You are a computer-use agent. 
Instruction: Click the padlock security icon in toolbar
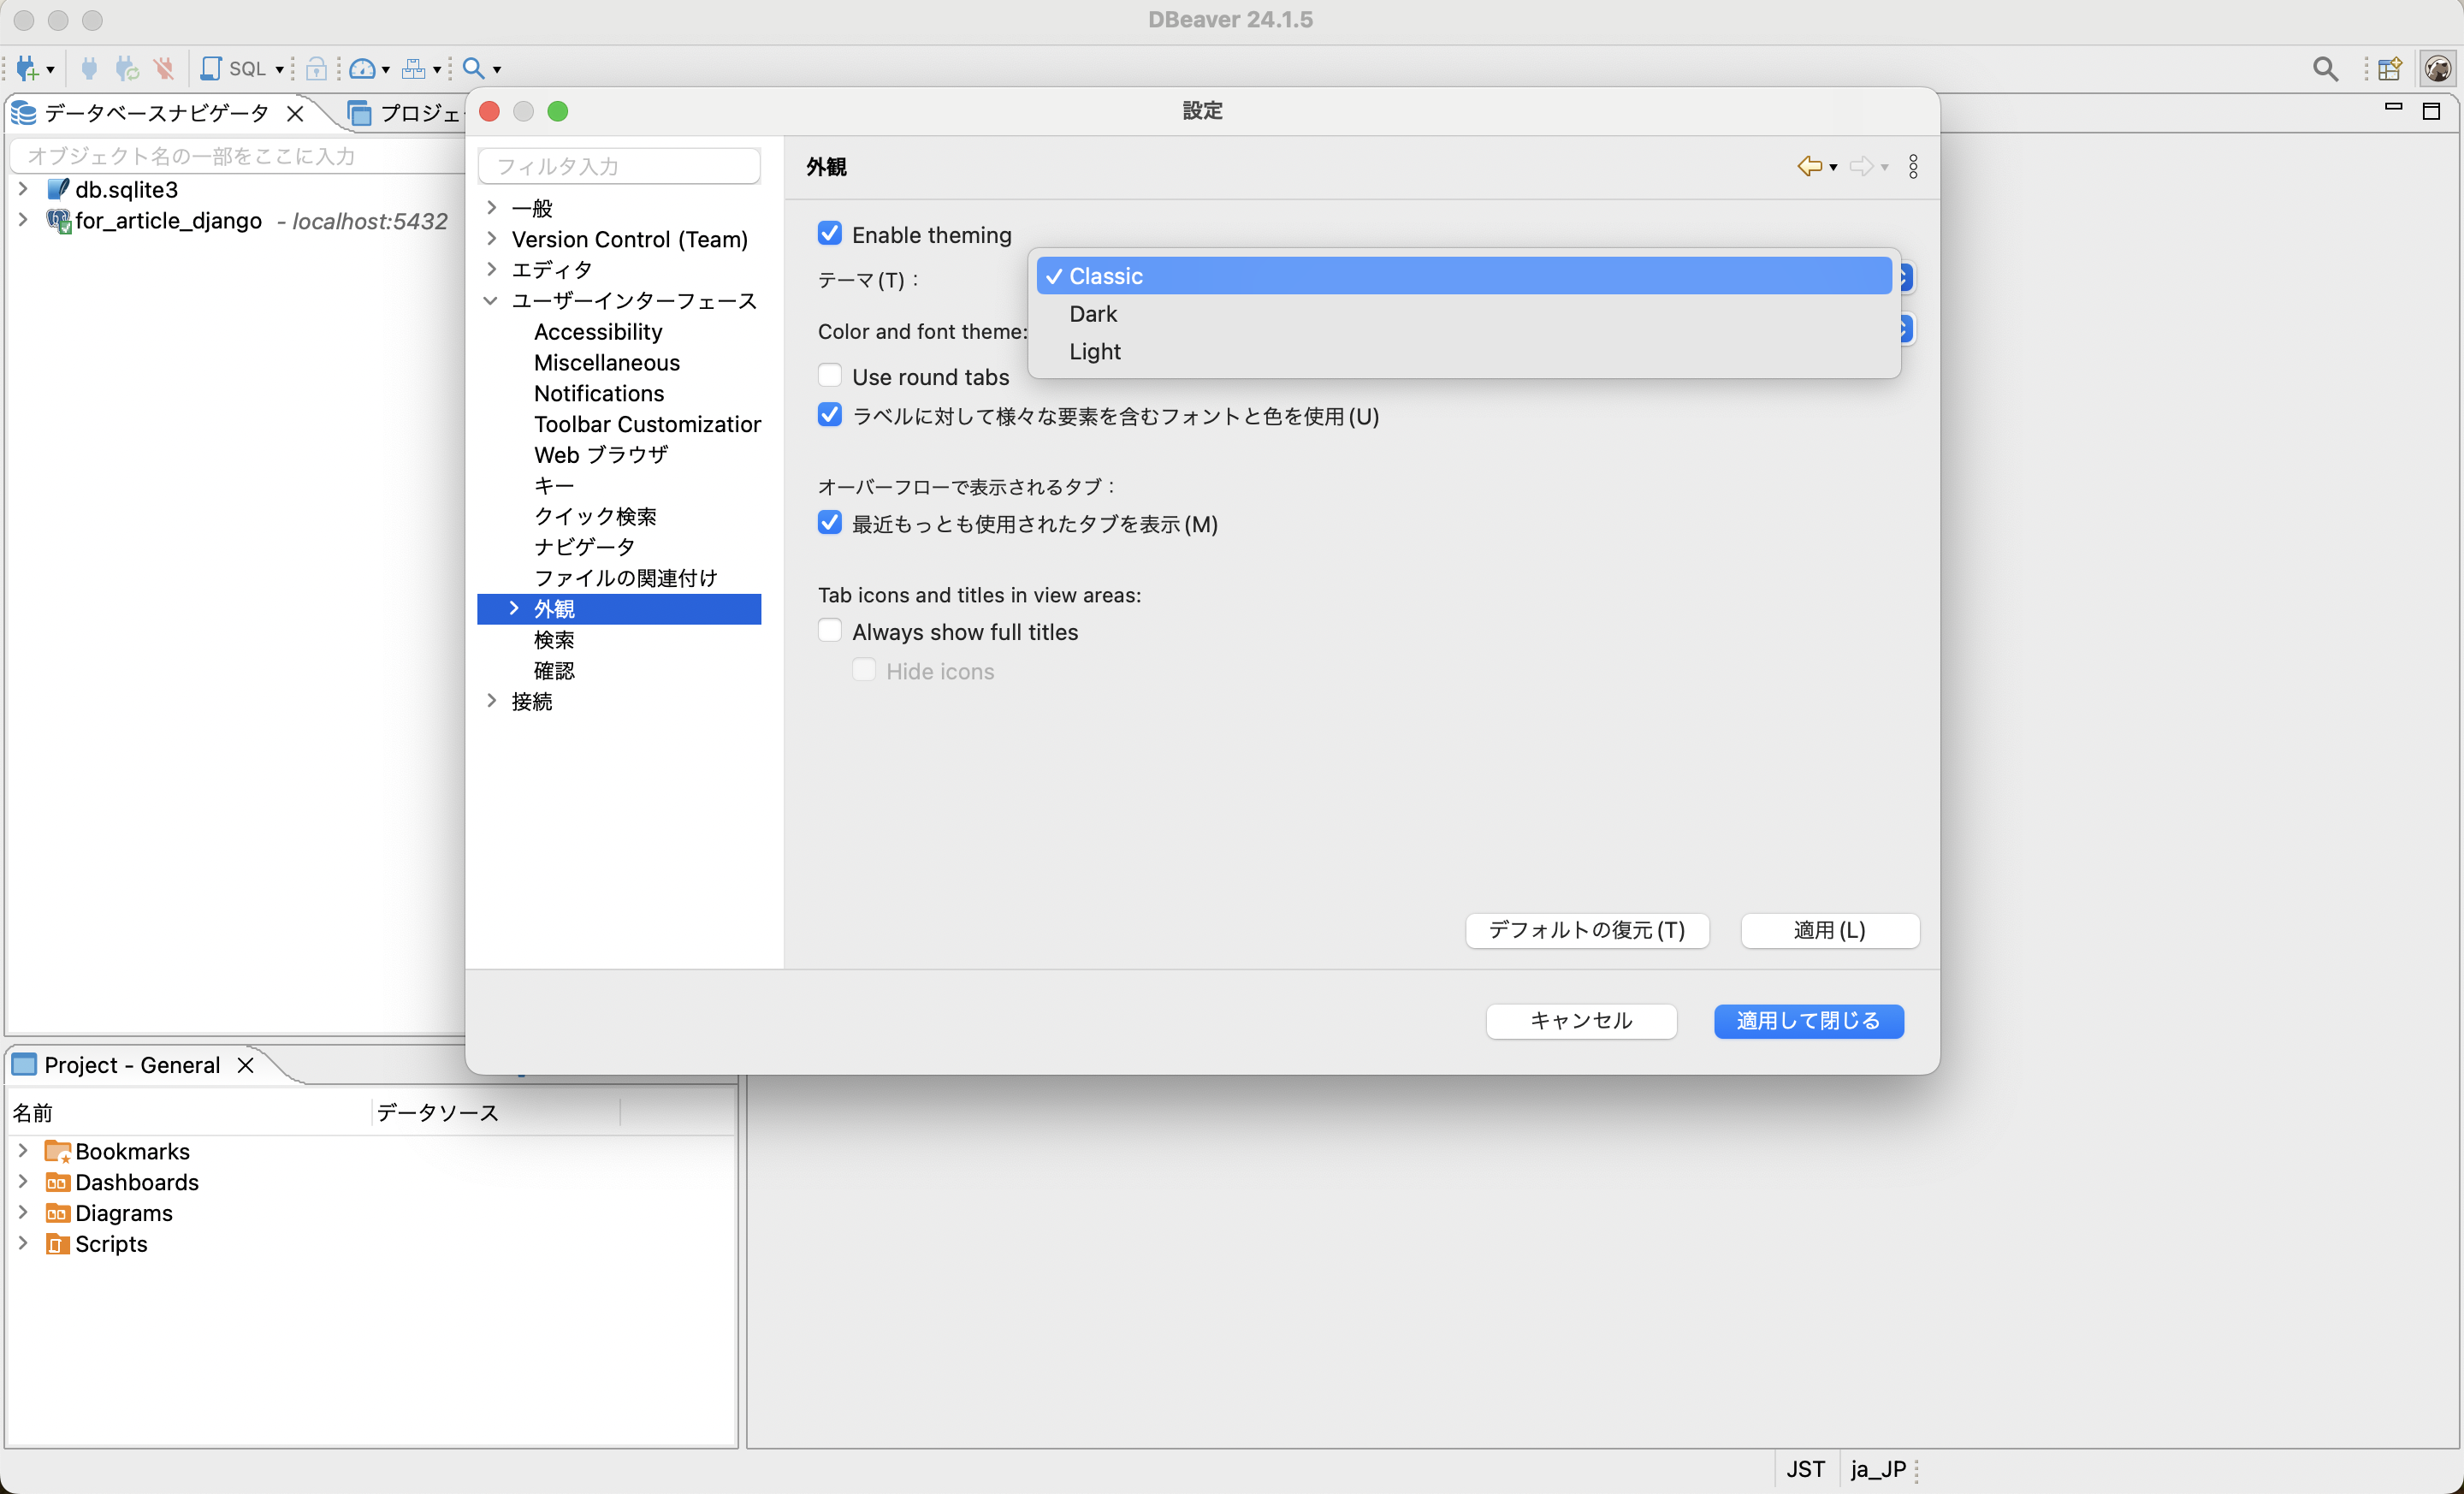318,68
